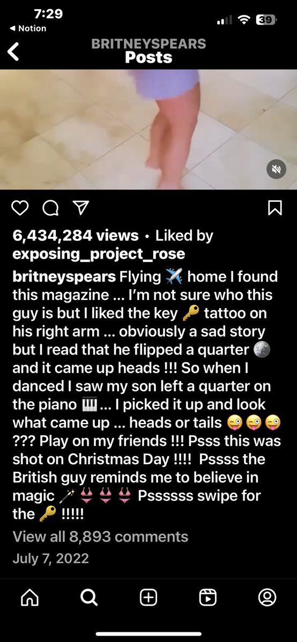Return to Notion app
The height and width of the screenshot is (642, 297).
(27, 29)
